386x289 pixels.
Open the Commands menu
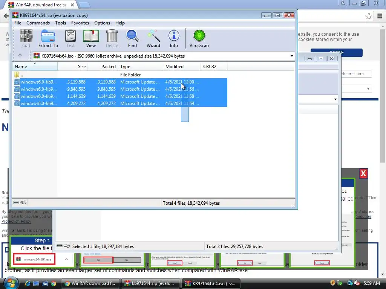(x=38, y=23)
